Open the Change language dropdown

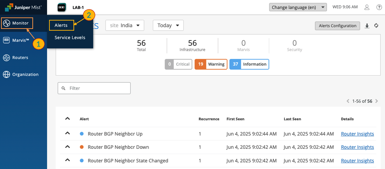pyautogui.click(x=298, y=7)
